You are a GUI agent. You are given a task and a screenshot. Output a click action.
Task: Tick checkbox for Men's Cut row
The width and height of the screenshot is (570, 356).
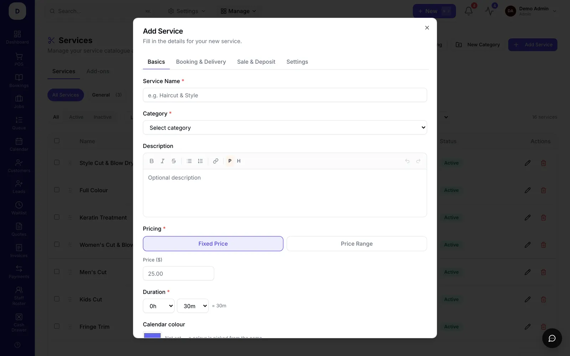[x=57, y=272]
